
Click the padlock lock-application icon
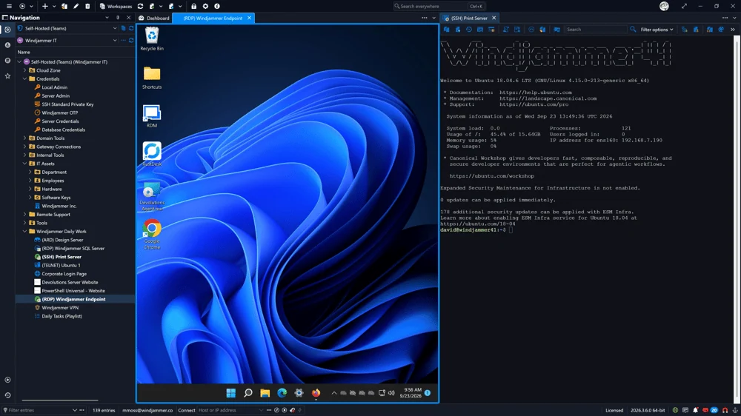pos(193,6)
